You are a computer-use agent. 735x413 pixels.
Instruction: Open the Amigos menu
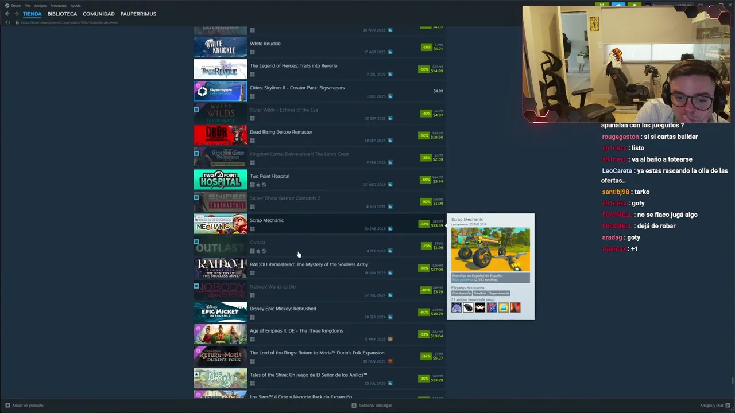pyautogui.click(x=40, y=5)
